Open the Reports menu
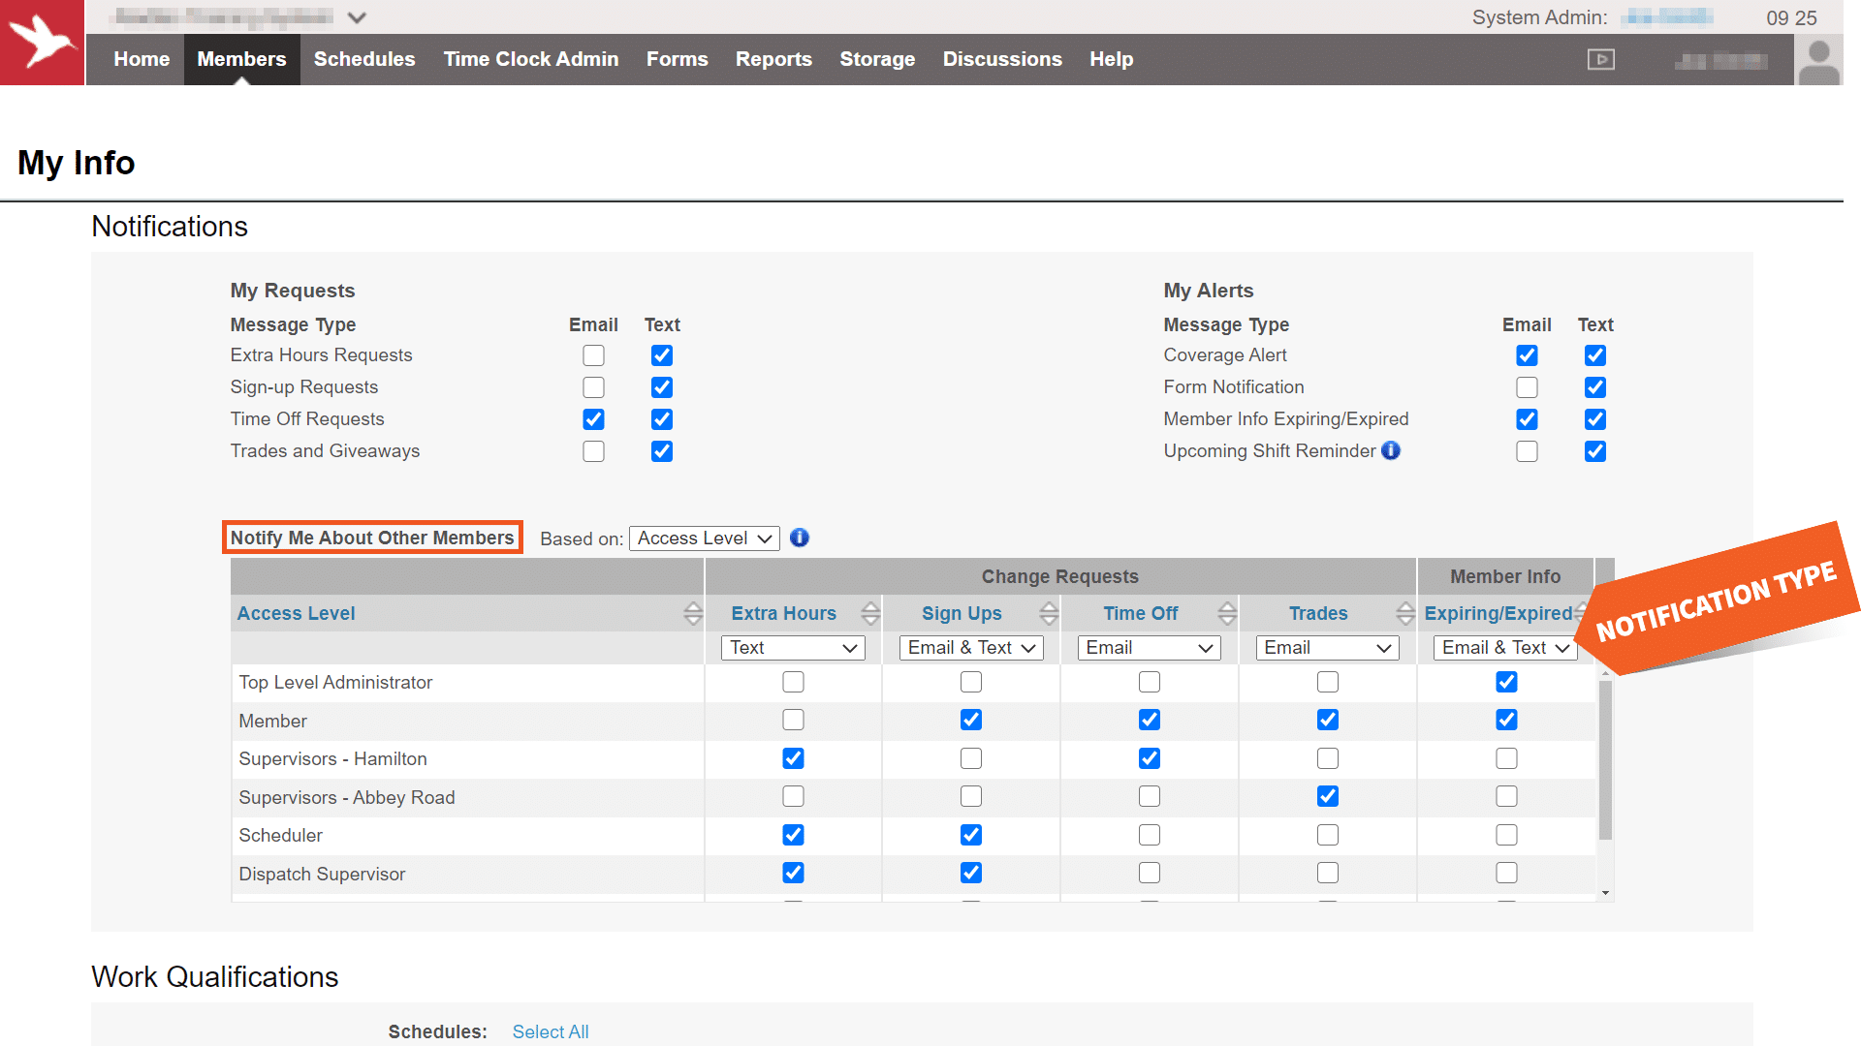The height and width of the screenshot is (1046, 1861). click(x=773, y=59)
